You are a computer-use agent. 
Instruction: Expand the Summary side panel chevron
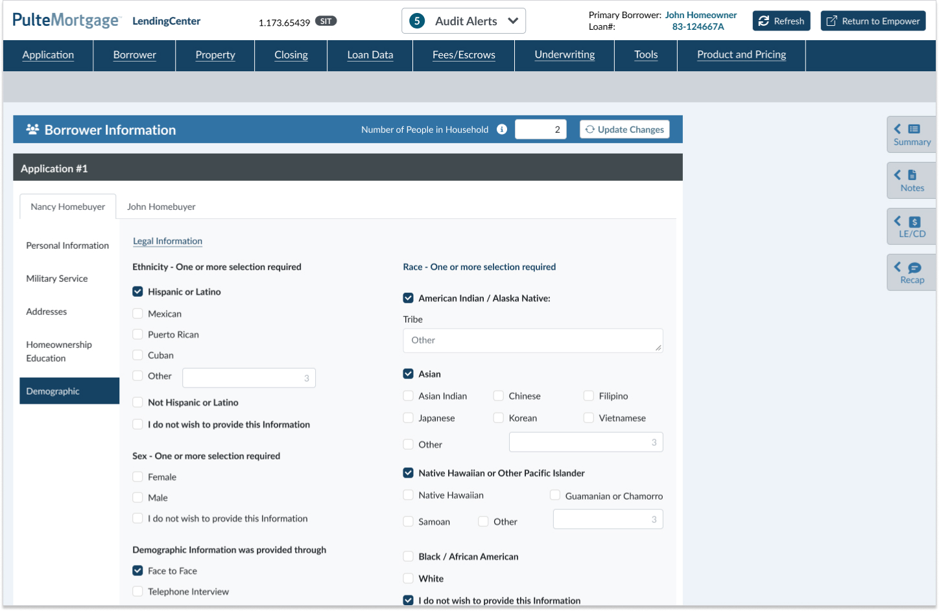(x=897, y=129)
